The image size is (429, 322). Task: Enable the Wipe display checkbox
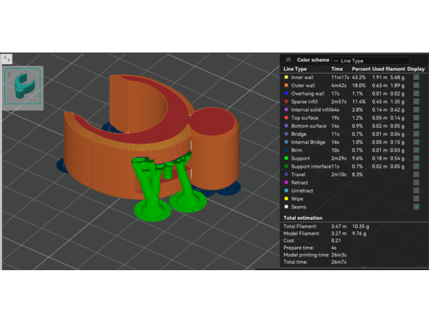416,199
